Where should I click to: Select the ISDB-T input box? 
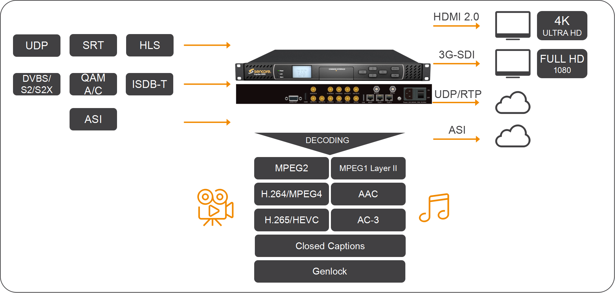tap(150, 84)
